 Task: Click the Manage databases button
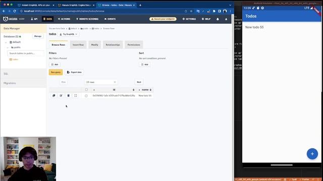[38, 36]
